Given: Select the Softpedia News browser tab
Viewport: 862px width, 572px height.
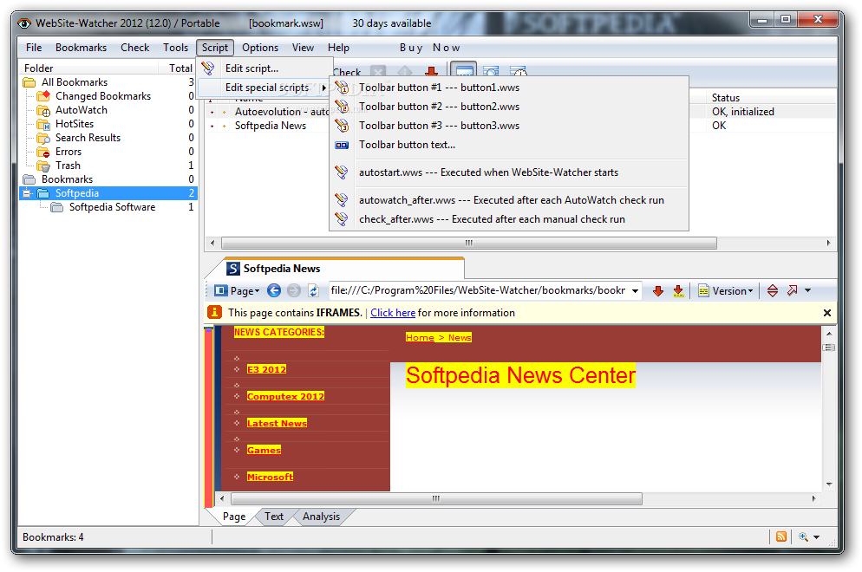Looking at the screenshot, I should point(334,269).
